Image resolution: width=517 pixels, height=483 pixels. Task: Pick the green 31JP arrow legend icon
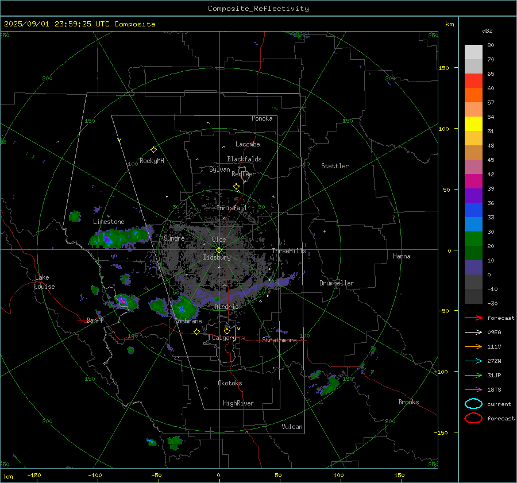click(x=473, y=375)
